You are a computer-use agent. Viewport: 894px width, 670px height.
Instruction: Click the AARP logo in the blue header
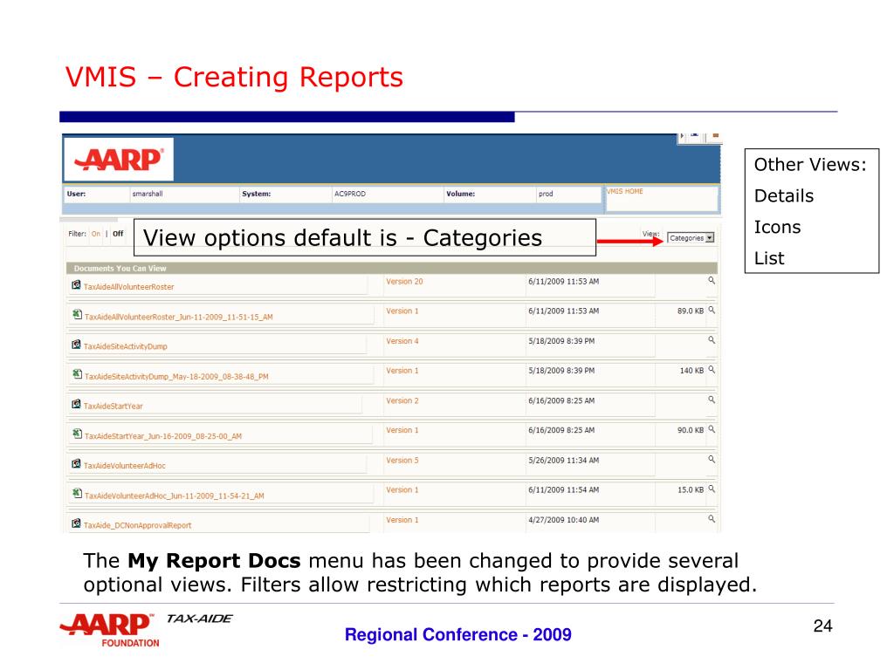pyautogui.click(x=119, y=160)
